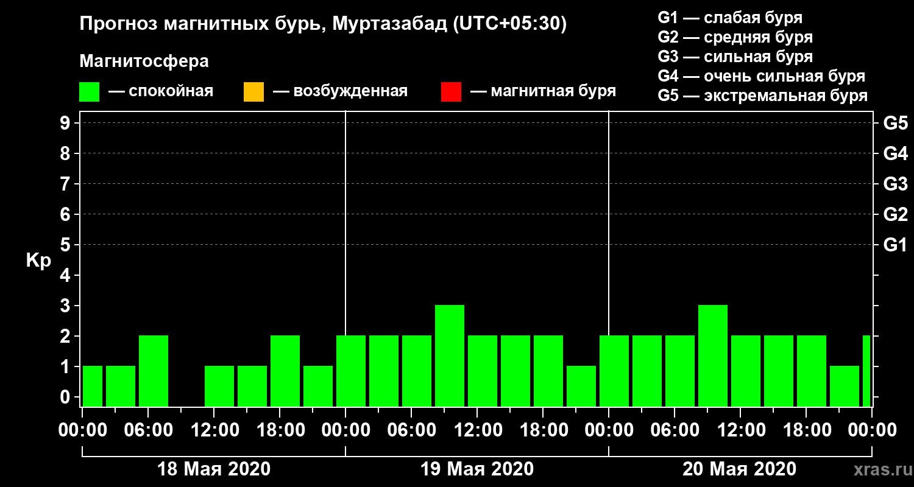Click the '— возбужденная' legend label
Viewport: 914px width, 487px height.
click(x=340, y=92)
